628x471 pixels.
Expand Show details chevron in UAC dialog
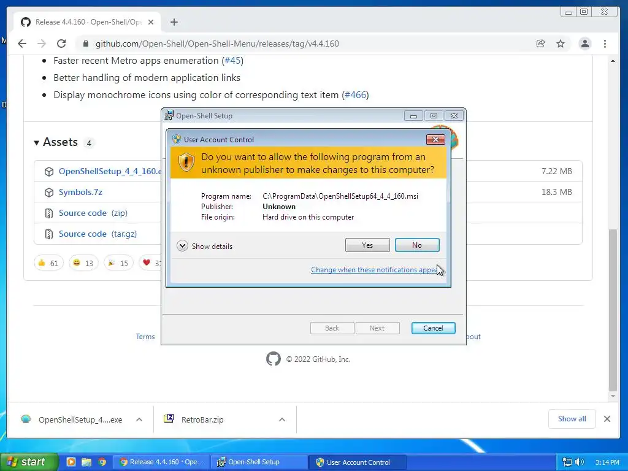click(182, 246)
